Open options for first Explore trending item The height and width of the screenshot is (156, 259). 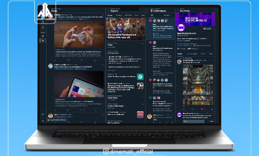[142, 43]
